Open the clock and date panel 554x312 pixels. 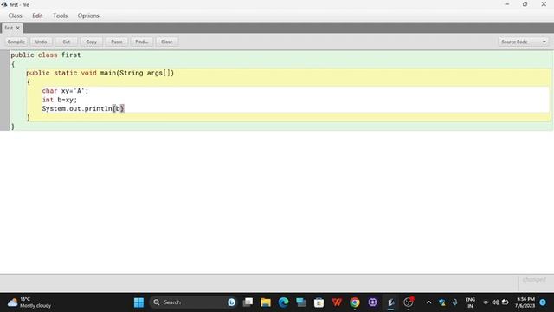[x=525, y=302]
